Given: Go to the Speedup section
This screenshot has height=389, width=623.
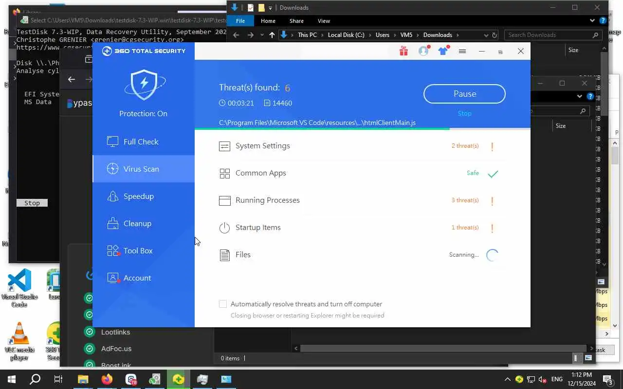Looking at the screenshot, I should [144, 196].
